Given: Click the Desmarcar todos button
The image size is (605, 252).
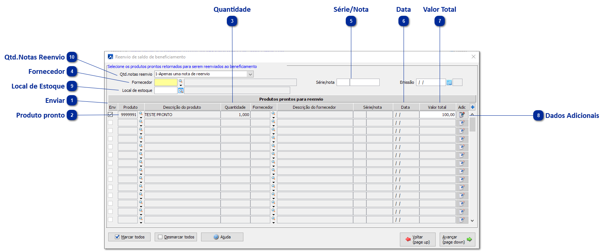Looking at the screenshot, I should tap(176, 237).
